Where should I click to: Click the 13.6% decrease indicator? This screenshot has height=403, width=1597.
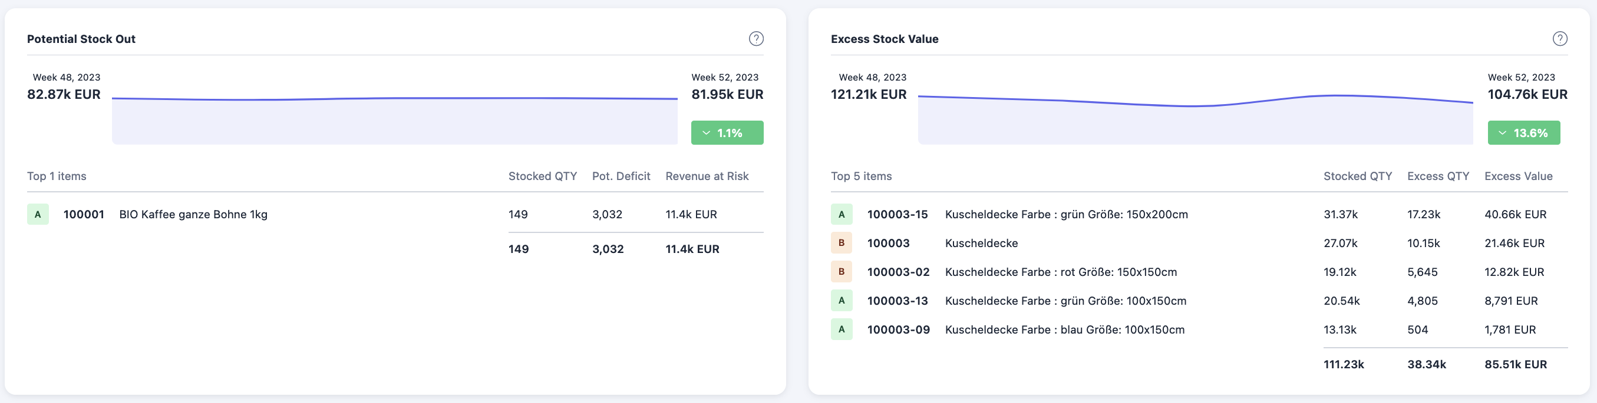click(x=1523, y=133)
